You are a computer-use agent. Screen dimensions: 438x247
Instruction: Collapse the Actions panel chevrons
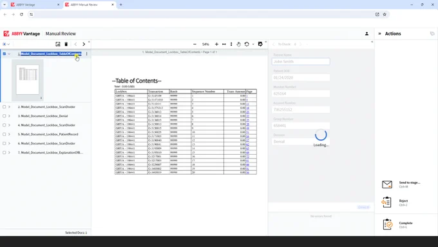(x=379, y=34)
